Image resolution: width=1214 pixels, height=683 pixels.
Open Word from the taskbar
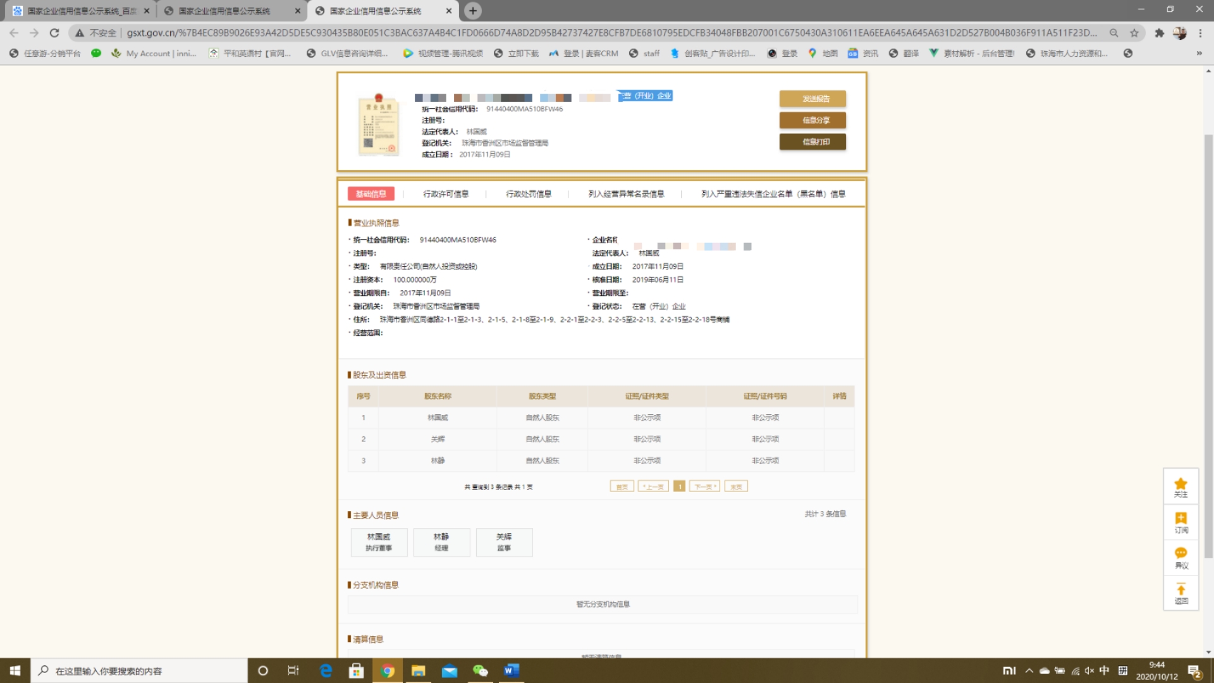pyautogui.click(x=512, y=670)
